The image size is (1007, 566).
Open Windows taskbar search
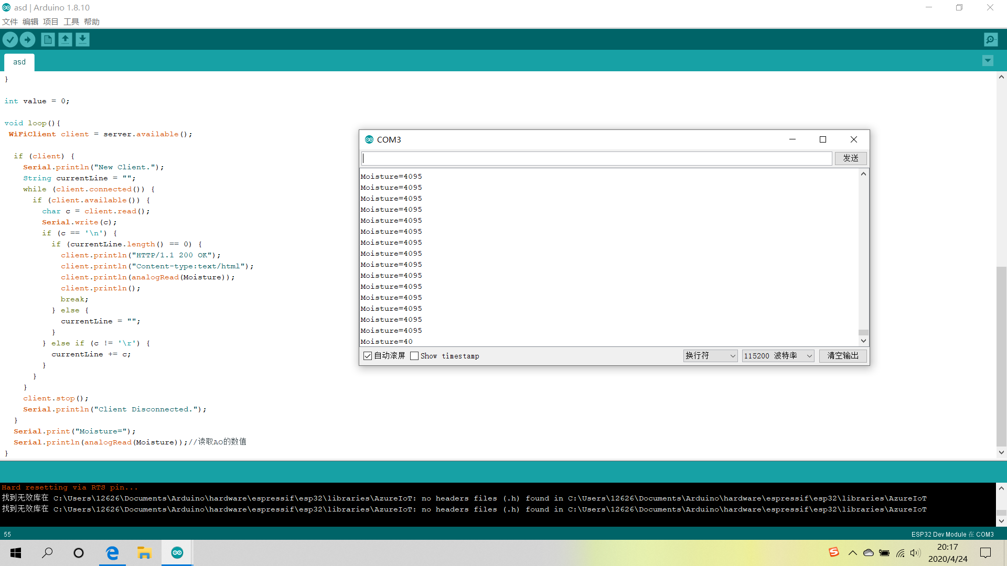coord(47,553)
